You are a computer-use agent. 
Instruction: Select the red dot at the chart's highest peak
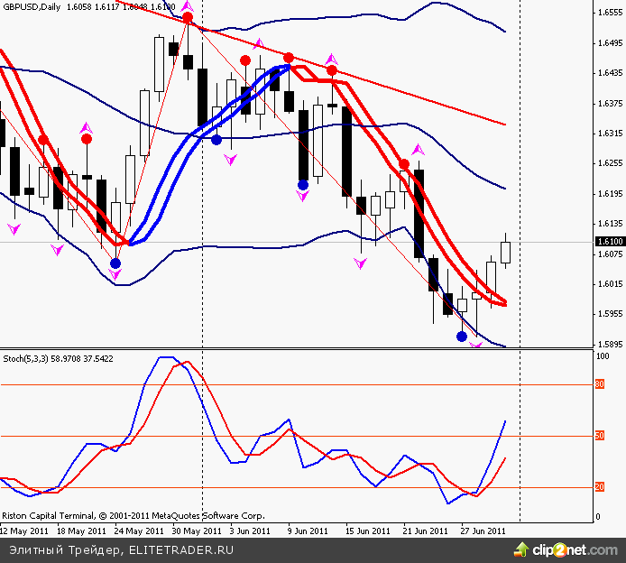pos(188,18)
